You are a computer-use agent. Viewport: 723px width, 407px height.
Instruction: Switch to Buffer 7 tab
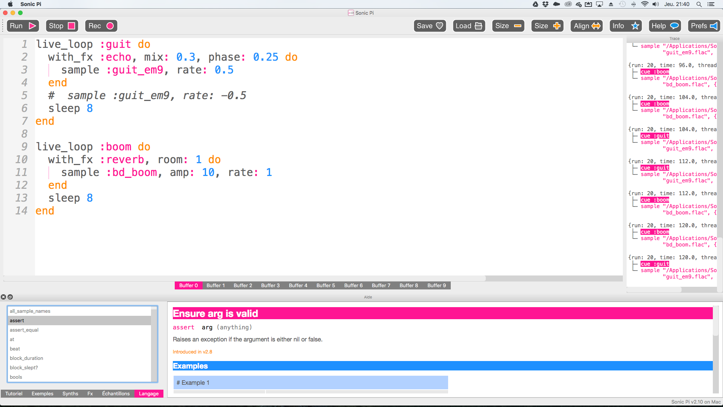point(381,285)
